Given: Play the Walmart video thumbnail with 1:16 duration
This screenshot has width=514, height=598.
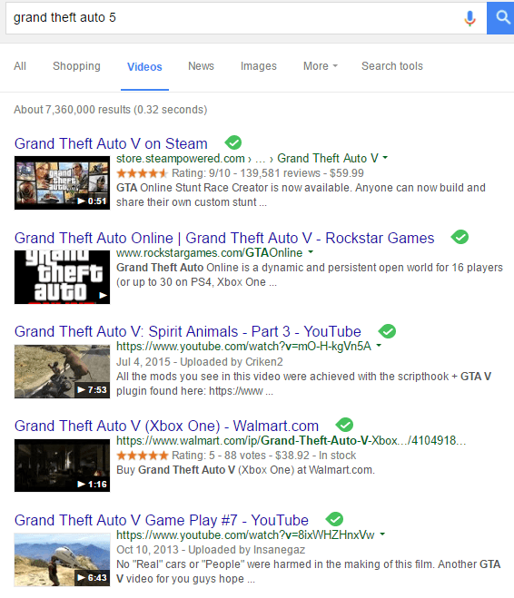Looking at the screenshot, I should [x=62, y=466].
